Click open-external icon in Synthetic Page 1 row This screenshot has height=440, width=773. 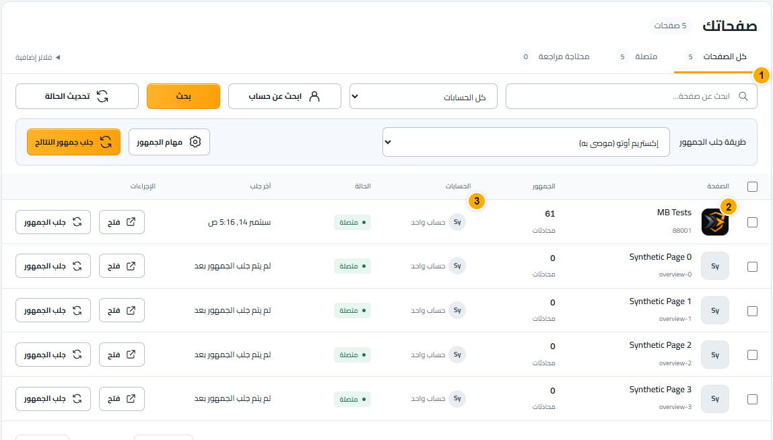(x=131, y=310)
